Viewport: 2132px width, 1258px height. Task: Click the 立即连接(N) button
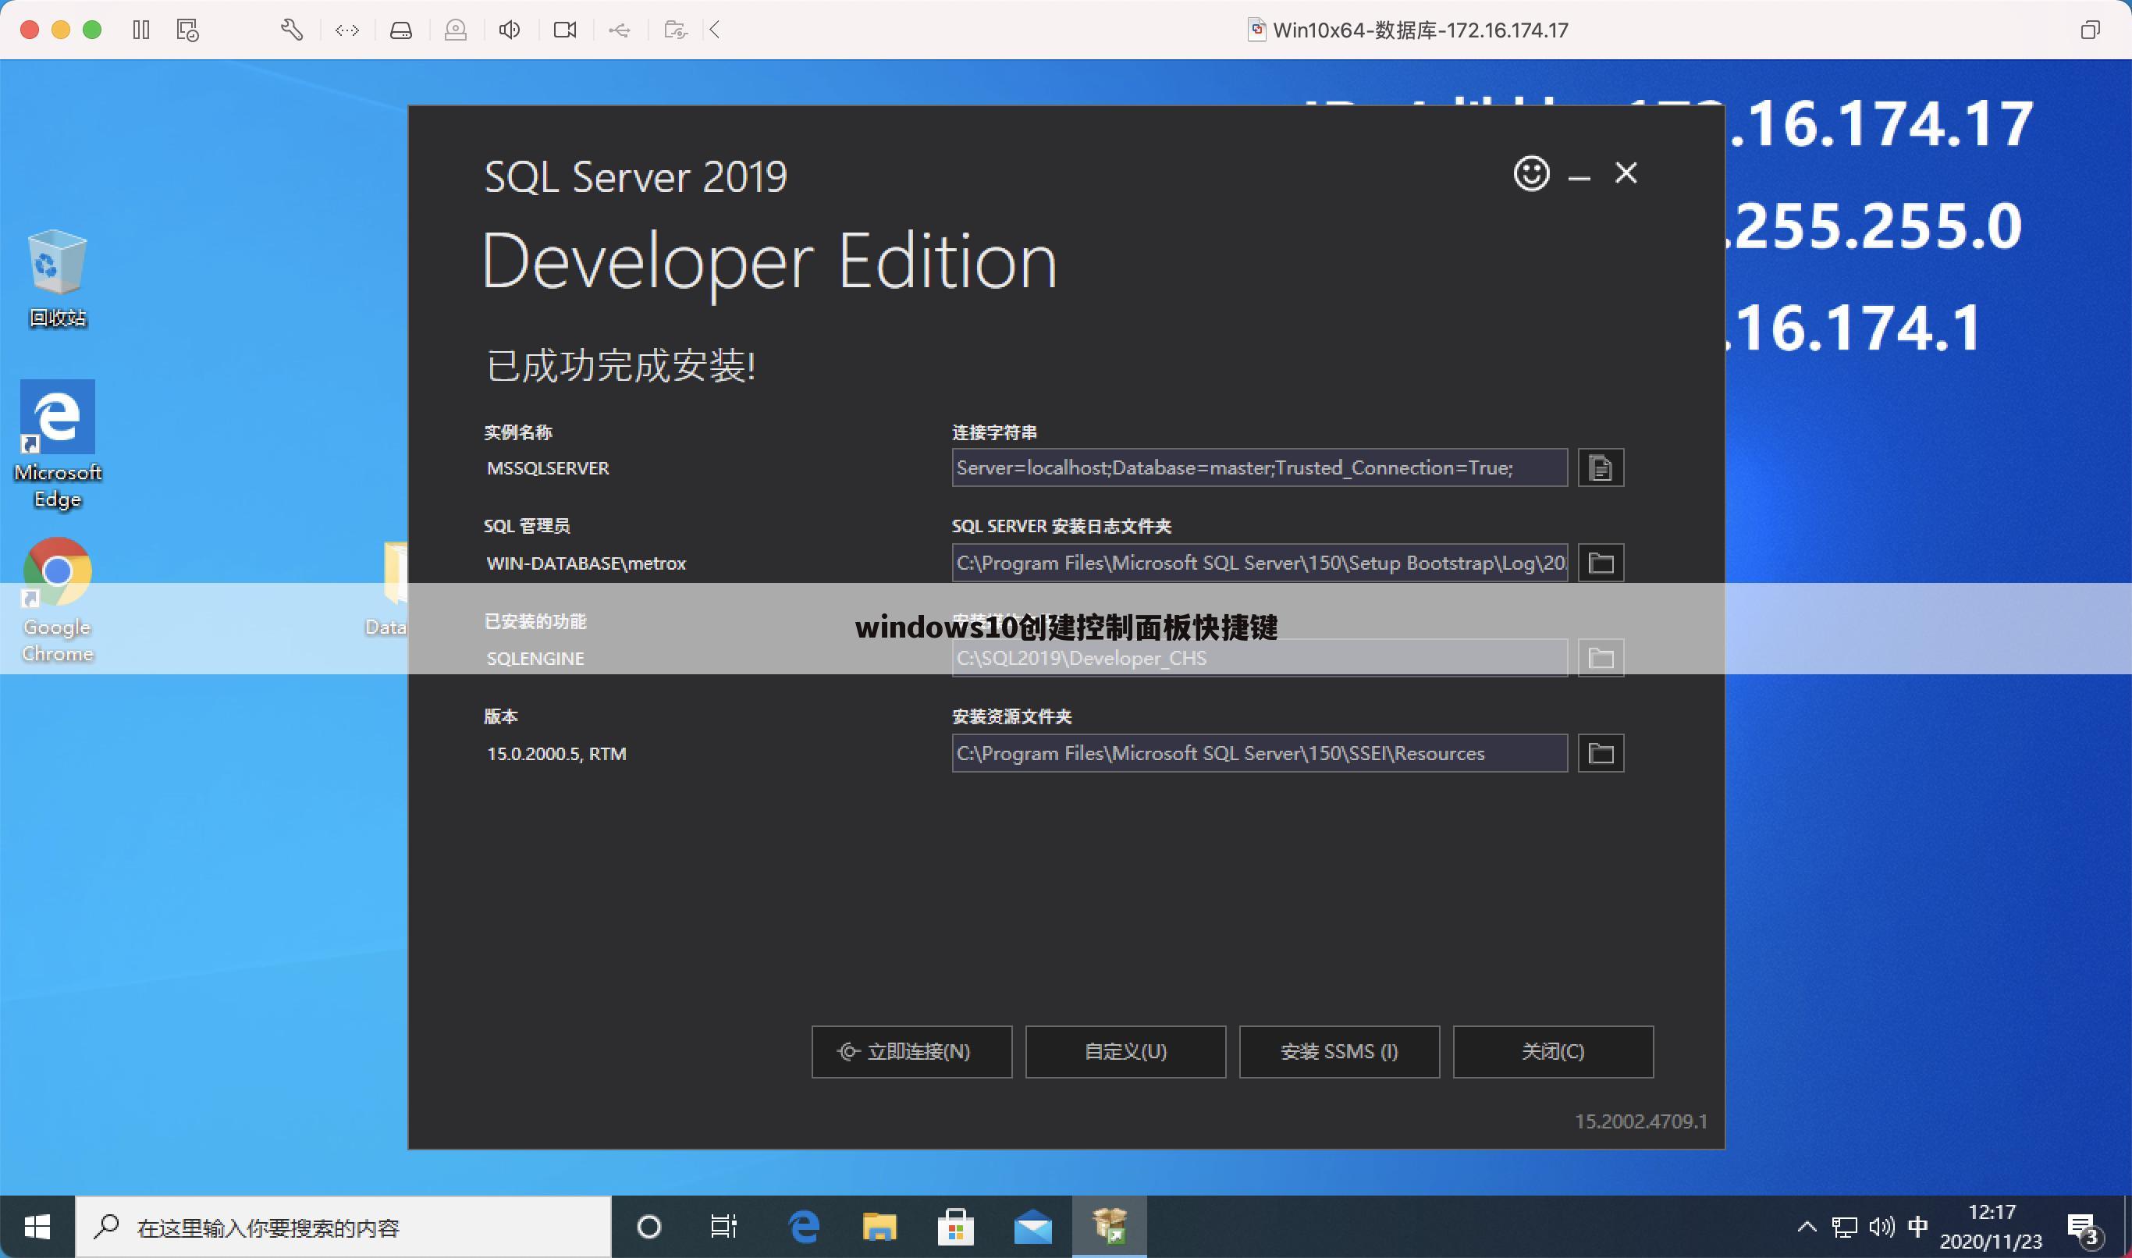pos(911,1052)
